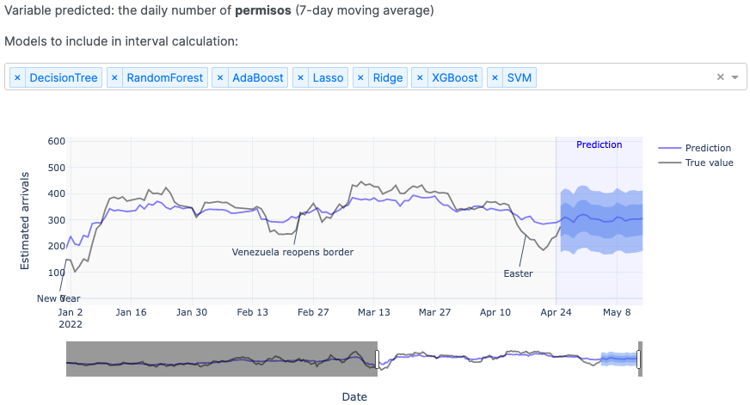Click the Feb 13 x-axis tick label
750x405 pixels.
click(x=253, y=312)
